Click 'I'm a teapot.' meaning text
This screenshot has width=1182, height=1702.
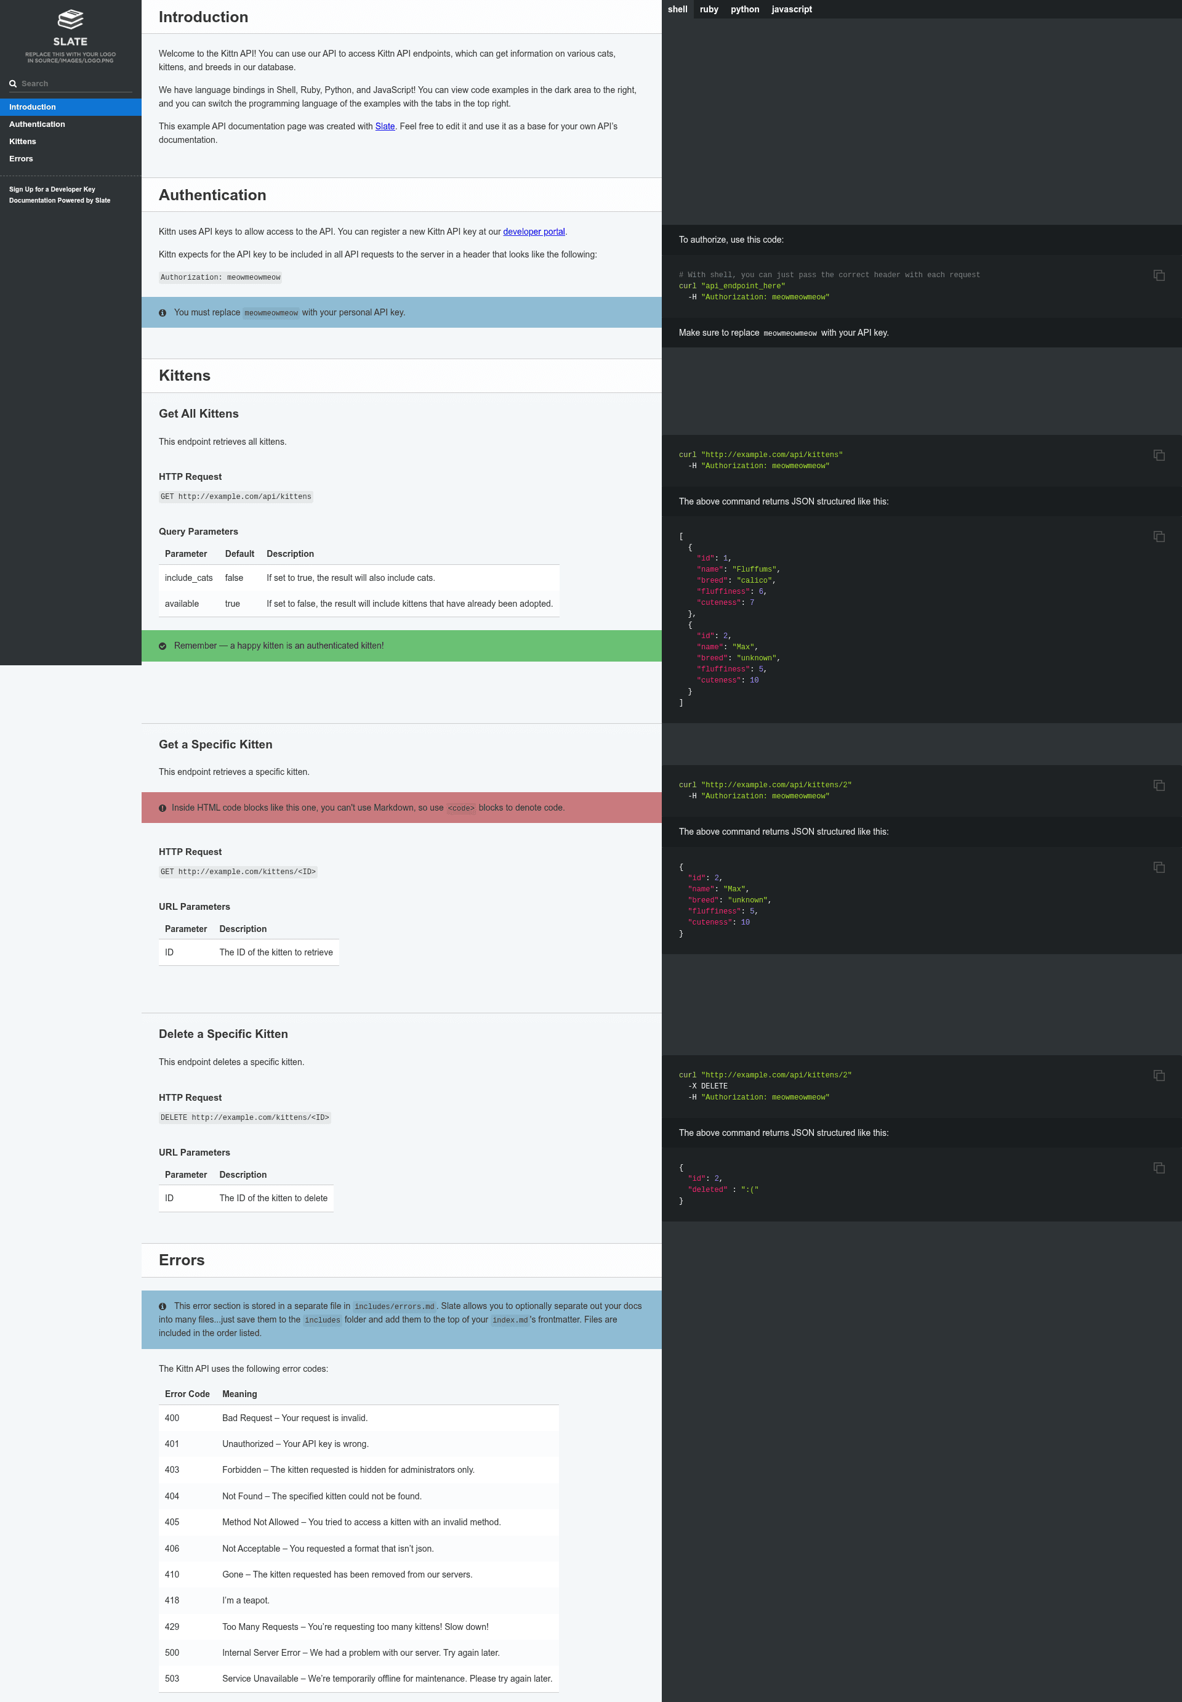(246, 1600)
